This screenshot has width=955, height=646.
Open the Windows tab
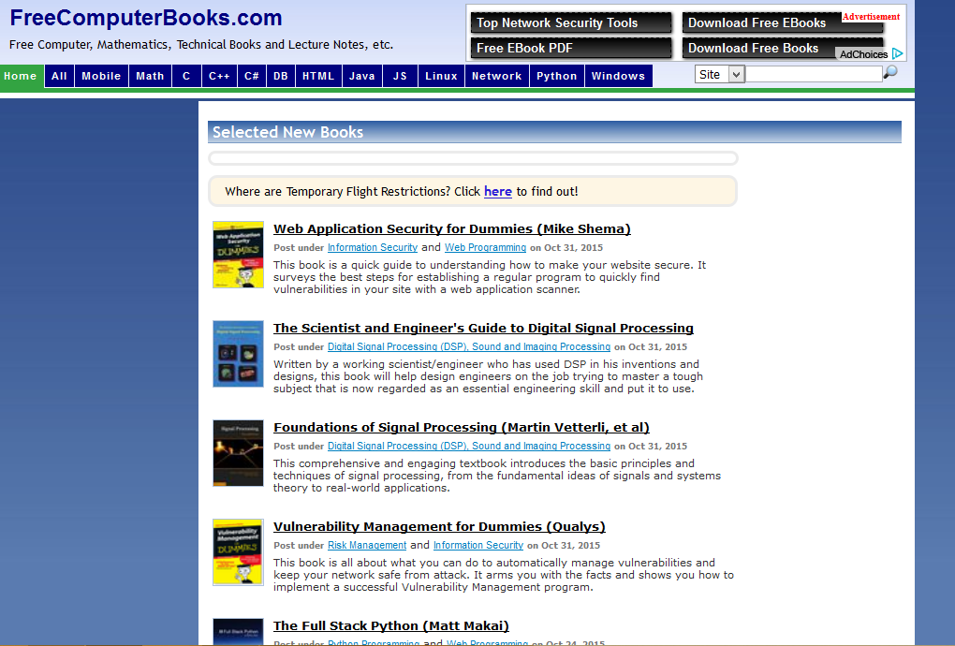(x=618, y=76)
